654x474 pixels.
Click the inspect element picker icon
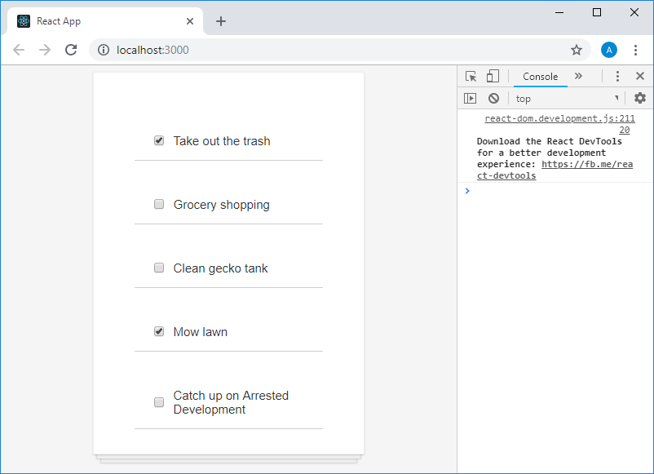click(471, 76)
